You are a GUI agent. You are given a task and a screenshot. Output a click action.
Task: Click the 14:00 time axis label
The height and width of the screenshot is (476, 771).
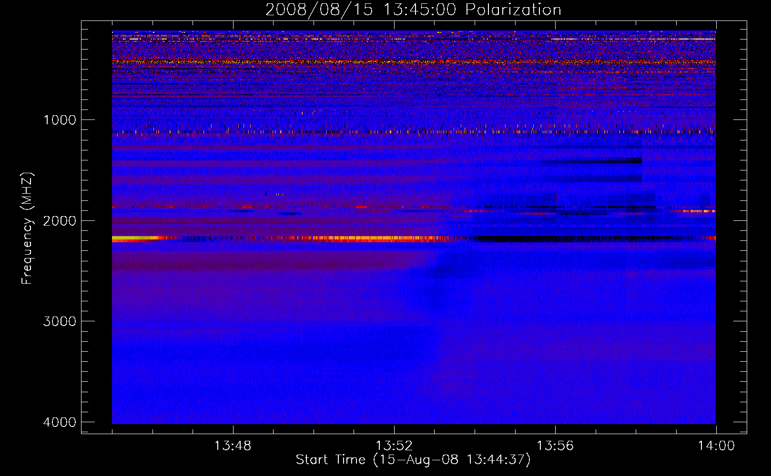[x=716, y=446]
